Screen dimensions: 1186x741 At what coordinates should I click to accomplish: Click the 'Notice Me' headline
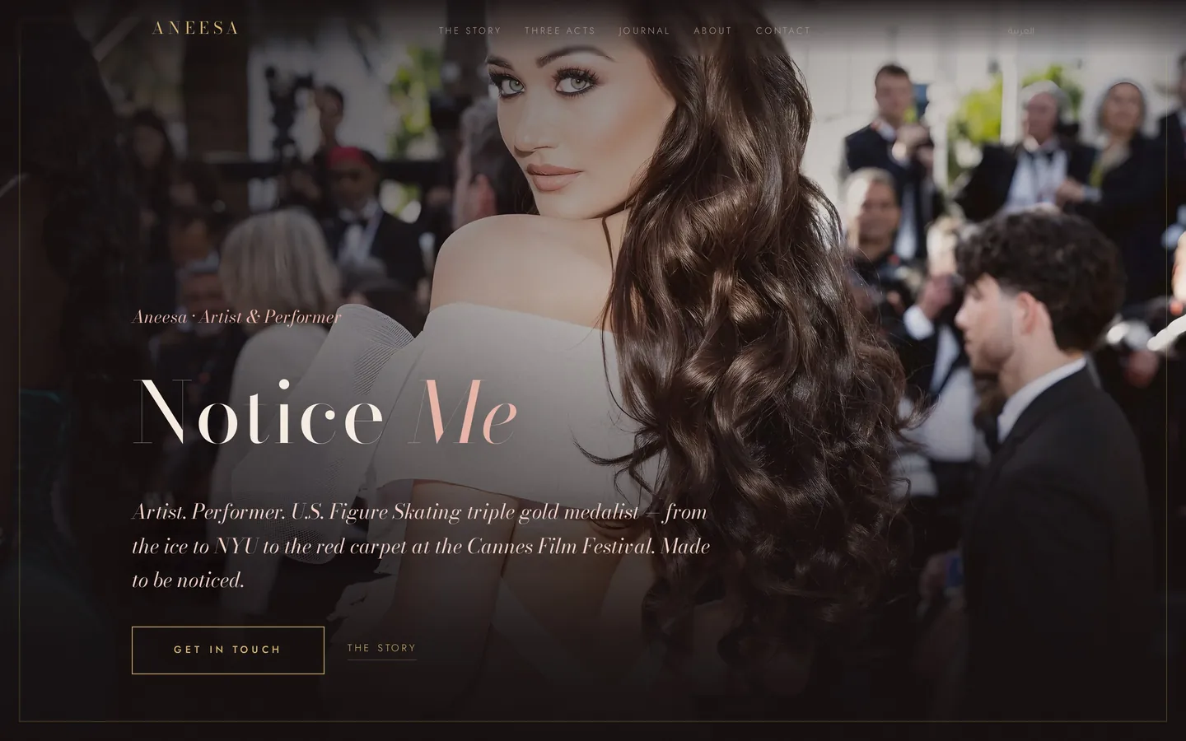coord(326,412)
